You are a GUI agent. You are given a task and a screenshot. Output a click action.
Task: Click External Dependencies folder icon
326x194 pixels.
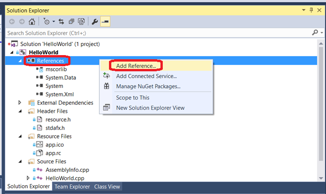(32, 103)
